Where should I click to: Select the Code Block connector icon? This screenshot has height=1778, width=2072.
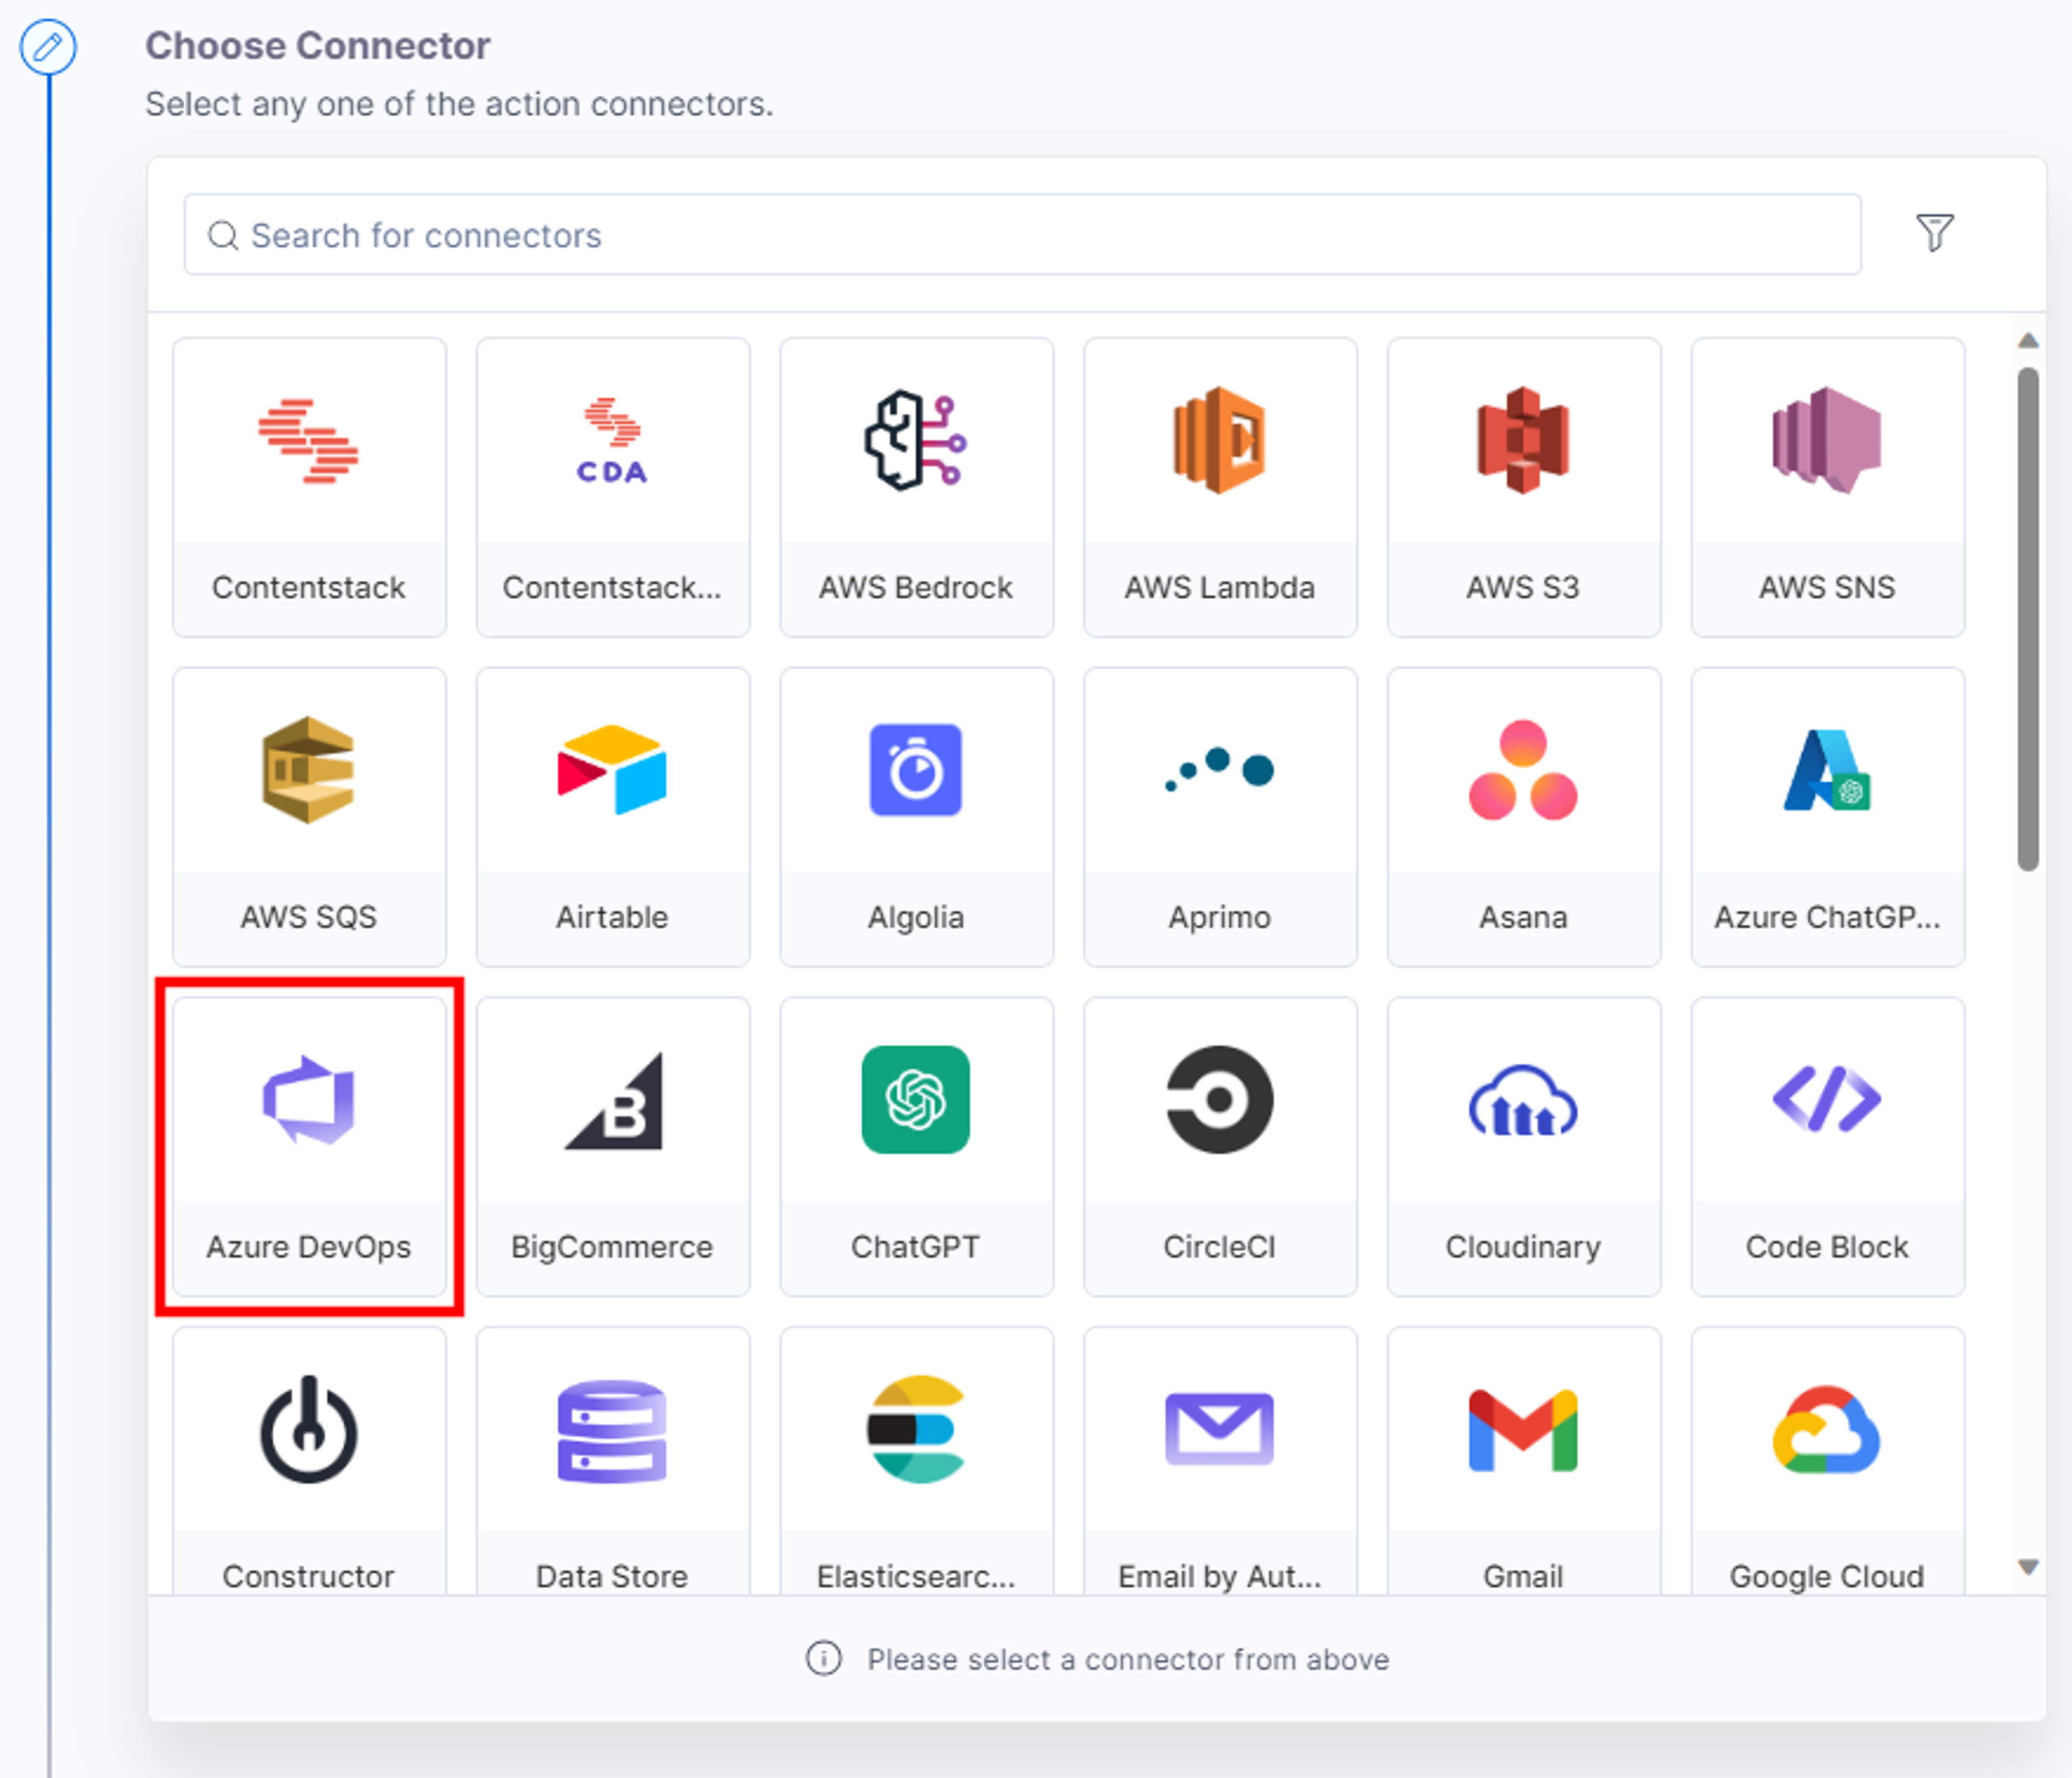[1826, 1100]
